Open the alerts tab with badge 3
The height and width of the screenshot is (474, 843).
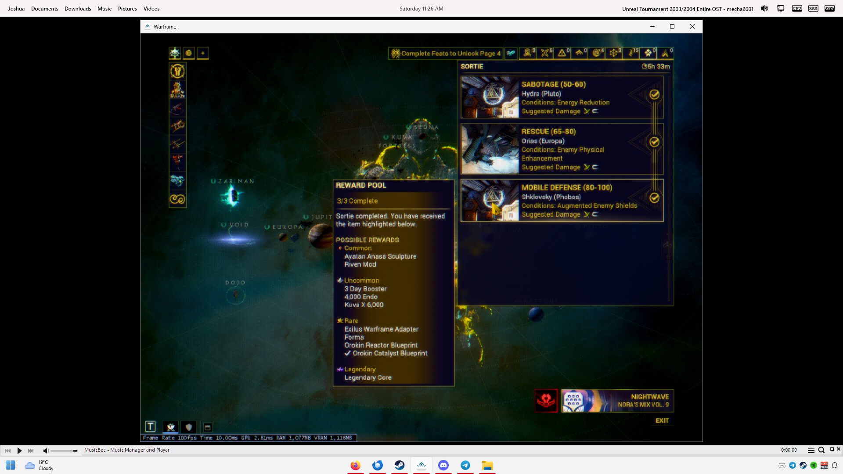pyautogui.click(x=527, y=53)
